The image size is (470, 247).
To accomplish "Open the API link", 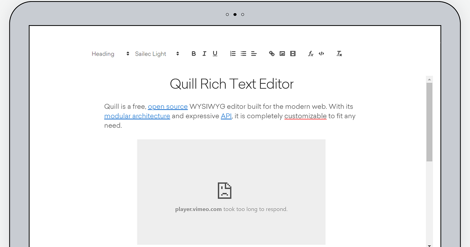I will pyautogui.click(x=226, y=116).
